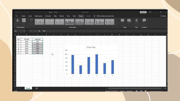Switch to the chart Format tab
Screen dimensions: 180x101
click(x=88, y=16)
